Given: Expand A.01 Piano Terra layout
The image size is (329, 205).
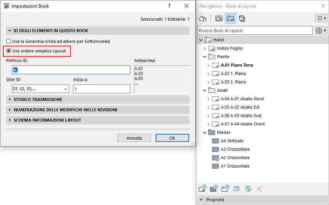Looking at the screenshot, I should click(x=208, y=65).
